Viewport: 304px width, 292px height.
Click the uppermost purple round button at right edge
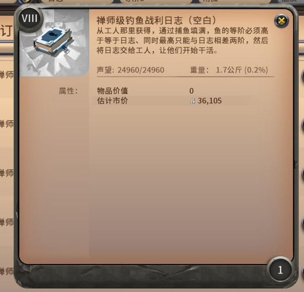point(302,76)
